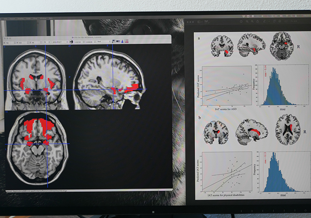Click the Control Center icon in menu bar
Viewport: 311px width, 218px height.
coord(296,16)
